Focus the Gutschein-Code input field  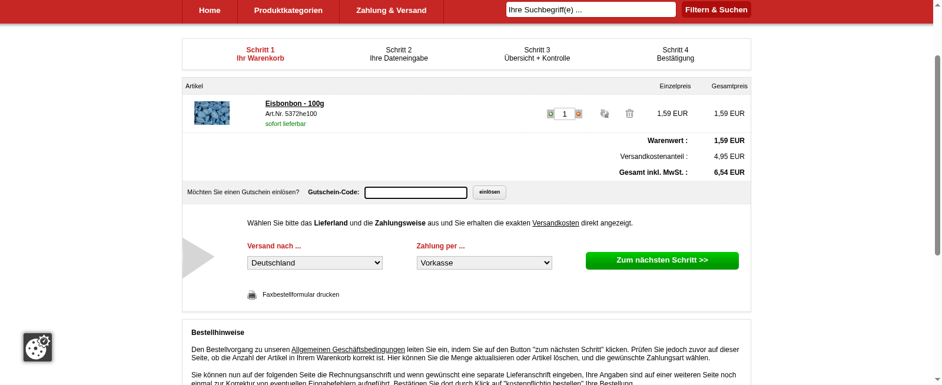point(416,192)
